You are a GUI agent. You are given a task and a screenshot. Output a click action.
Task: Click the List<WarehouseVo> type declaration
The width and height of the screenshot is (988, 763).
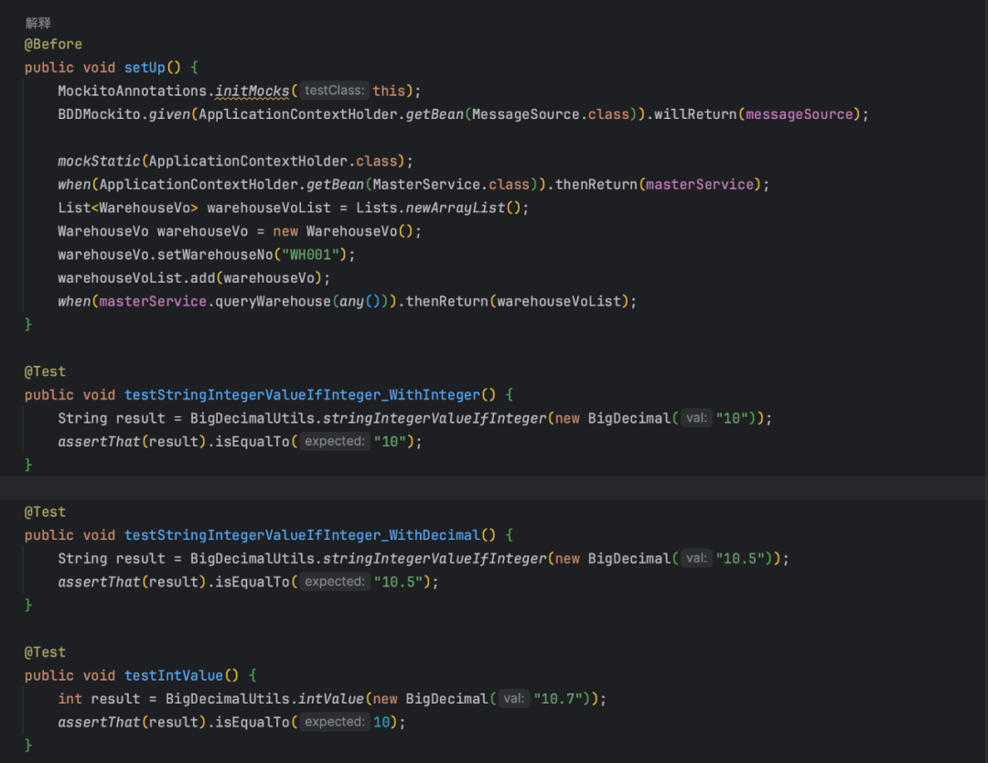(x=128, y=208)
